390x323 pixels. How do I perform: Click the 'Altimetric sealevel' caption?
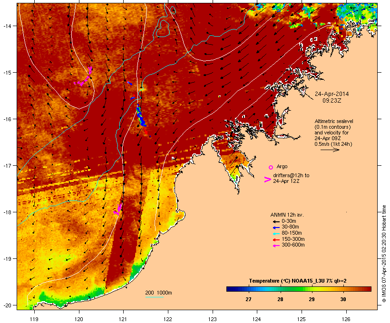pos(334,121)
